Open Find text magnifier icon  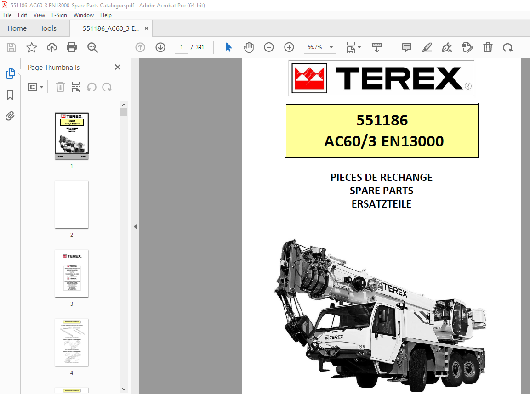92,47
